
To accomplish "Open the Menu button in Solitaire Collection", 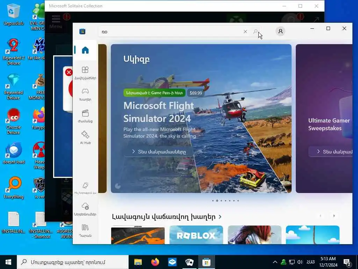I will [x=56, y=22].
